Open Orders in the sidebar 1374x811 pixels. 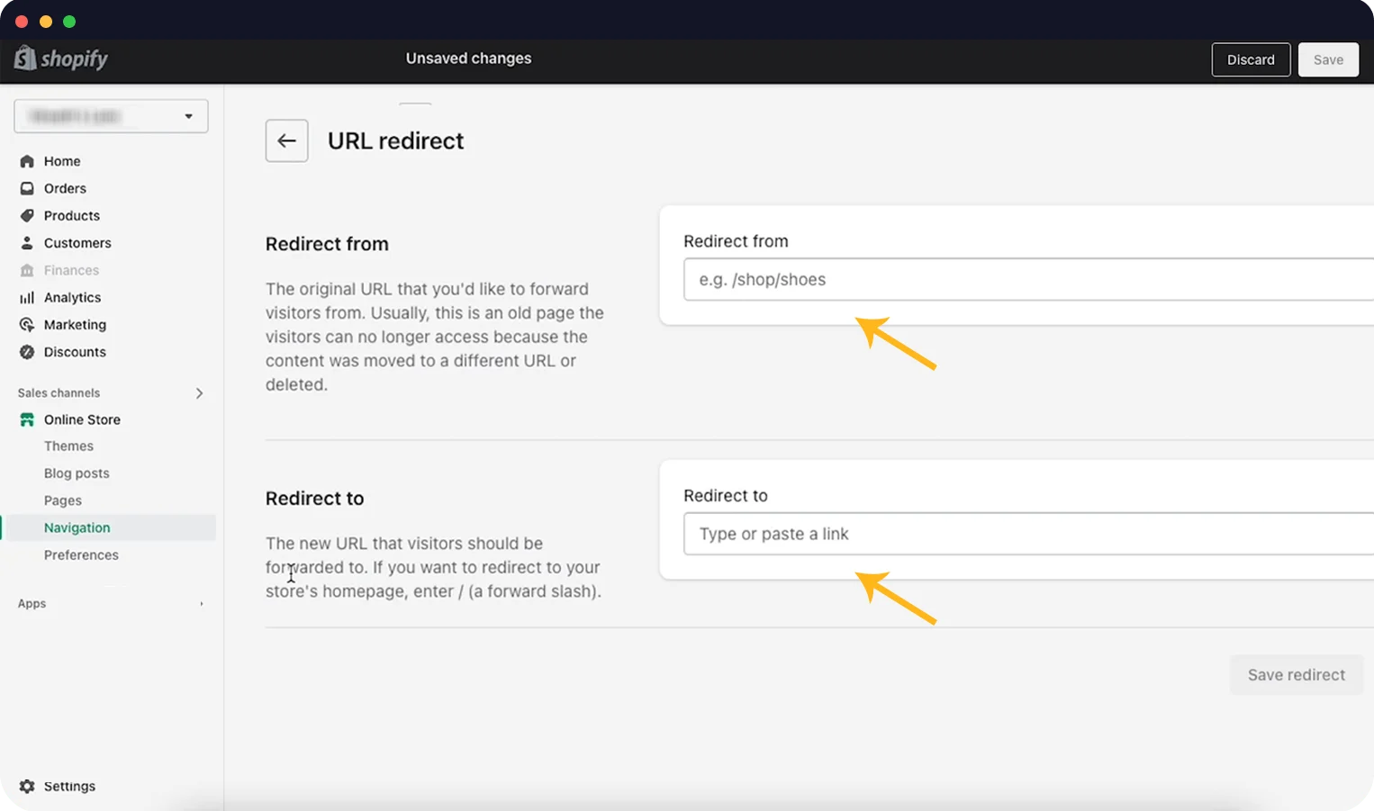(65, 188)
